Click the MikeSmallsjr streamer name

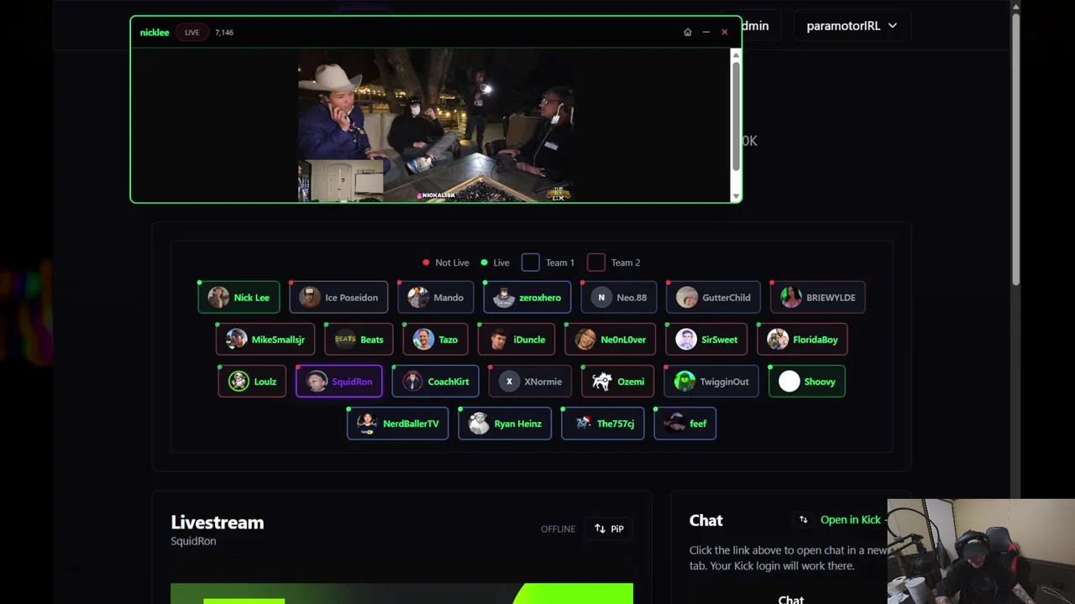[x=278, y=340]
